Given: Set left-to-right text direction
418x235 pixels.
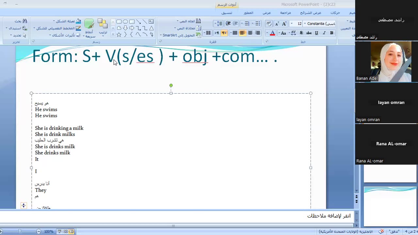Looking at the screenshot, I should [x=217, y=33].
